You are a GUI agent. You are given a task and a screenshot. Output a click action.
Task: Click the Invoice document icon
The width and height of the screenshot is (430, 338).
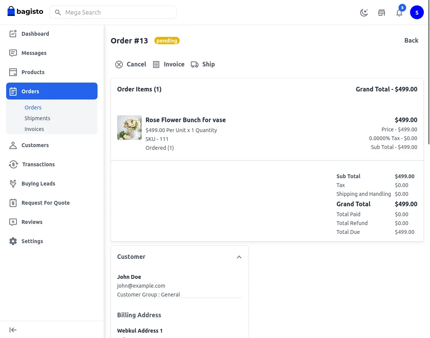pos(156,65)
